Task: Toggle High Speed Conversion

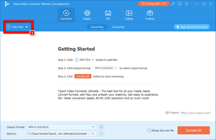Action: 192,27
